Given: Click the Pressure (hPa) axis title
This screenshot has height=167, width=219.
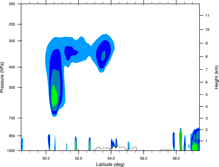Looking at the screenshot, I should pyautogui.click(x=2, y=77).
